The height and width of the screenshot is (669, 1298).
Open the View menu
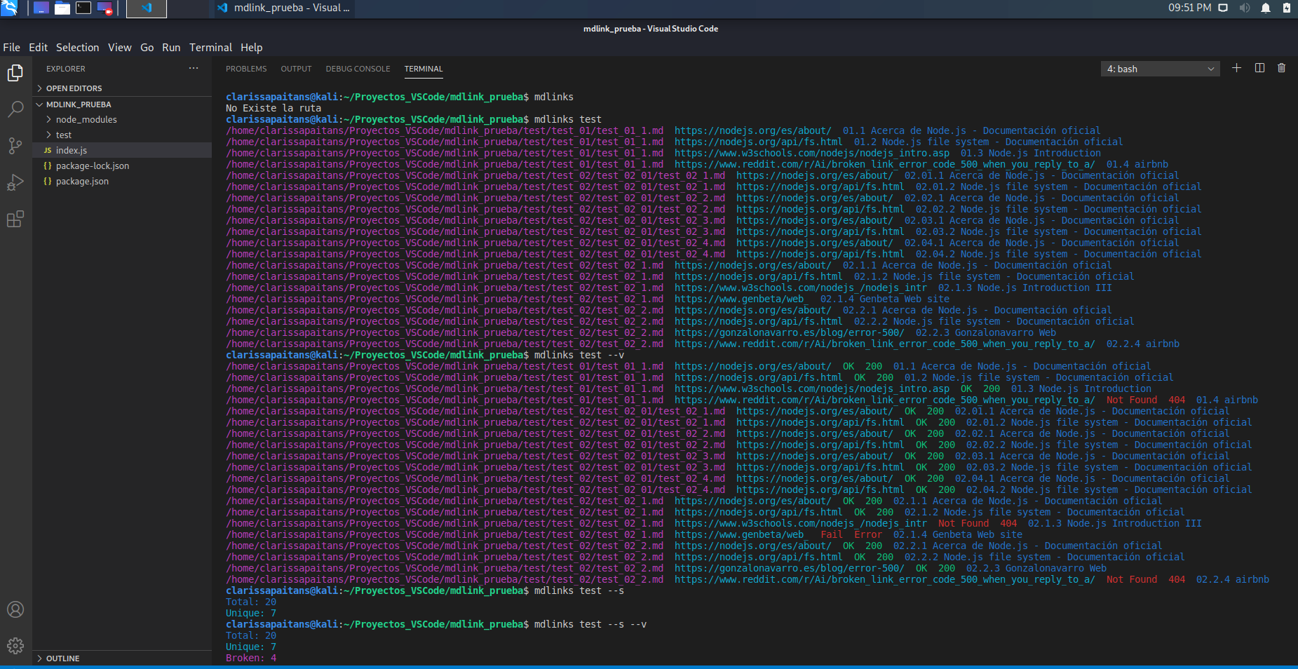[x=120, y=48]
